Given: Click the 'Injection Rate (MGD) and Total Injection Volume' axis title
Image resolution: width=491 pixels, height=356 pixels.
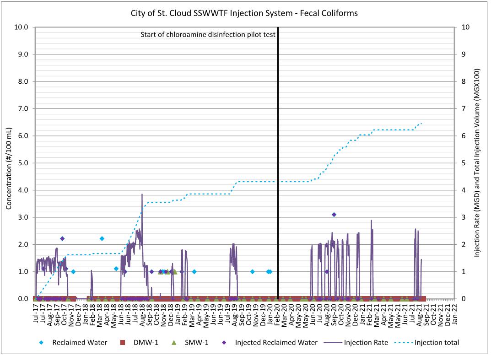Looking at the screenshot, I should [477, 163].
